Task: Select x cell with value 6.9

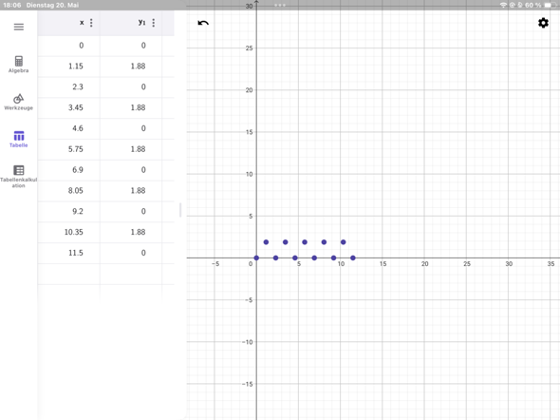Action: 69,170
